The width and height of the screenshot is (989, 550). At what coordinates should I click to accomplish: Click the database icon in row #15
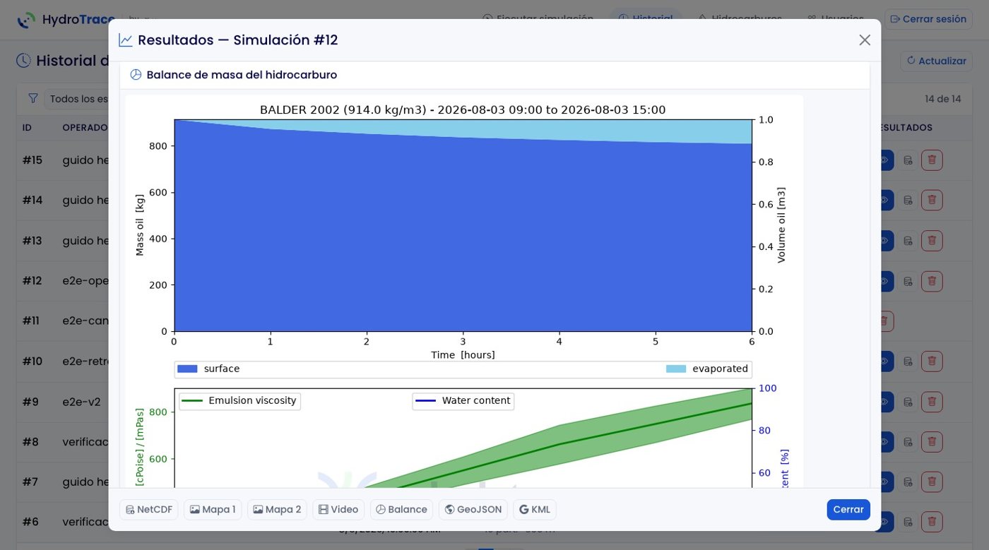(x=908, y=160)
